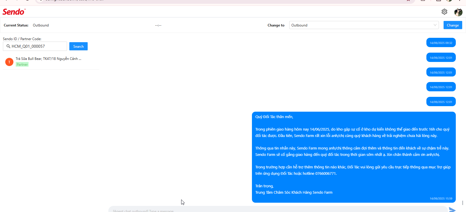Click the orange T avatar of Trà Sữa Bull Bear
Viewport: 466px width, 212px height.
pyautogui.click(x=9, y=62)
